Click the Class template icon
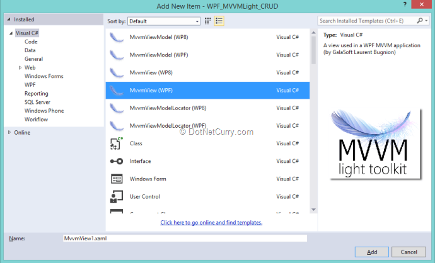This screenshot has width=435, height=263. tap(117, 143)
